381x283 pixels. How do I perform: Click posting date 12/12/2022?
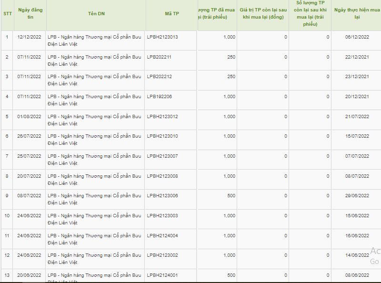coord(30,37)
